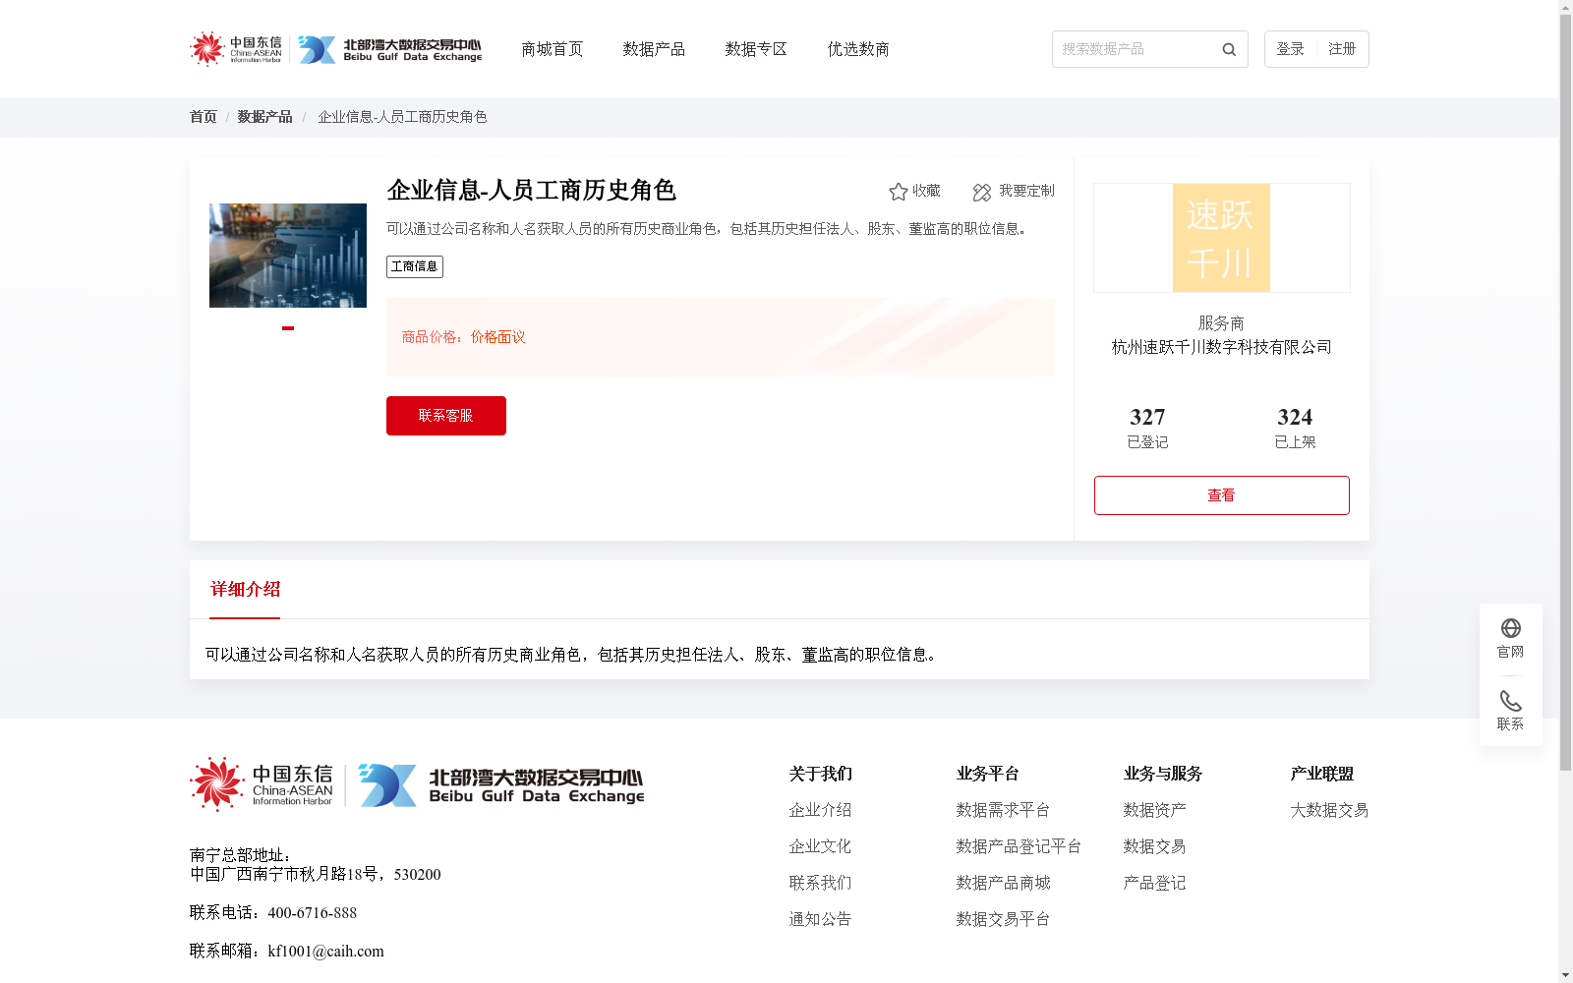1573x983 pixels.
Task: Click the 价格面议 price text
Action: tap(497, 337)
